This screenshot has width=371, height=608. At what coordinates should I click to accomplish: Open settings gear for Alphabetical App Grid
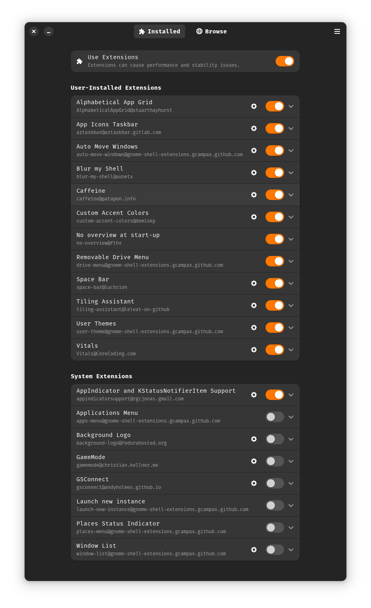click(x=254, y=106)
